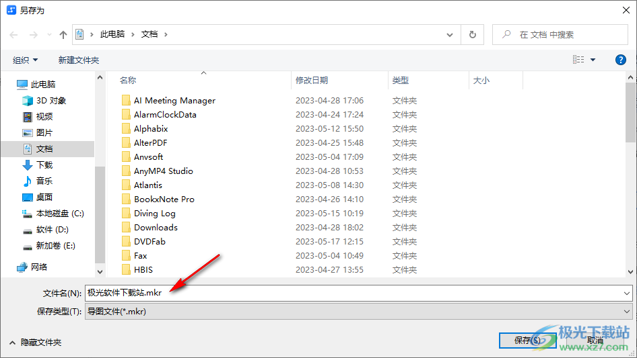Click the 取消 button
This screenshot has height=358, width=637.
coord(595,340)
